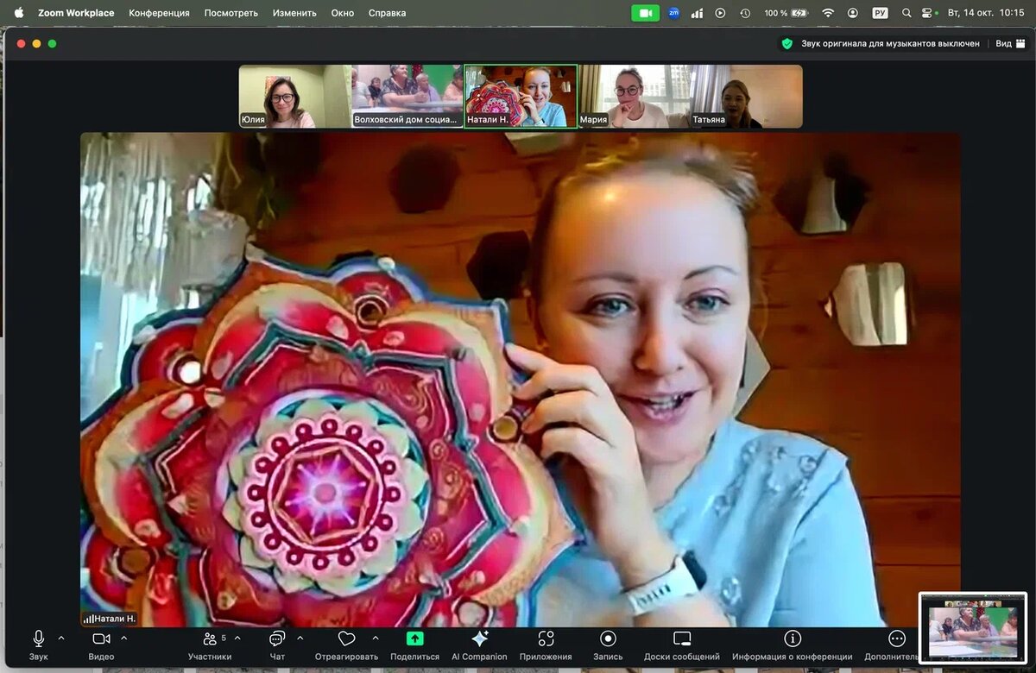Click the self-view mini window thumbnail
The width and height of the screenshot is (1036, 673).
(973, 627)
